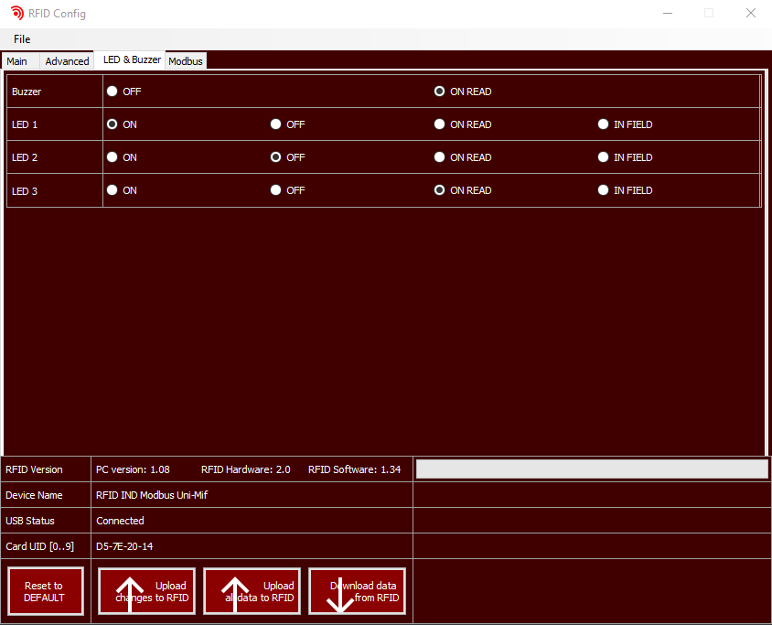Click the upload arrow icon for changes to RFID
This screenshot has height=625, width=772.
coord(130,595)
